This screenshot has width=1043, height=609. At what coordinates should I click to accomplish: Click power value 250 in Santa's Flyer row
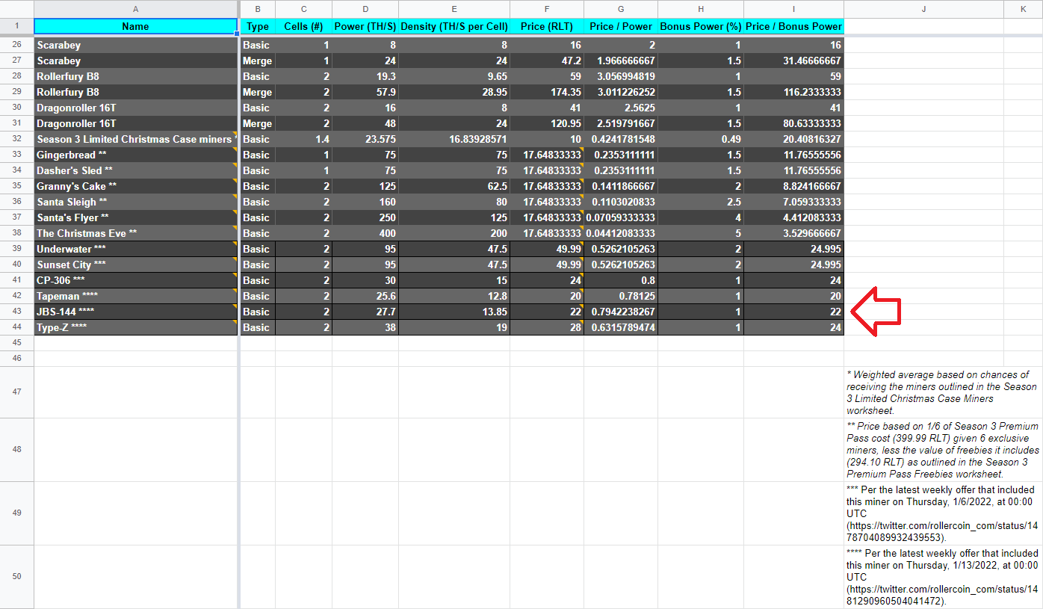(x=365, y=217)
